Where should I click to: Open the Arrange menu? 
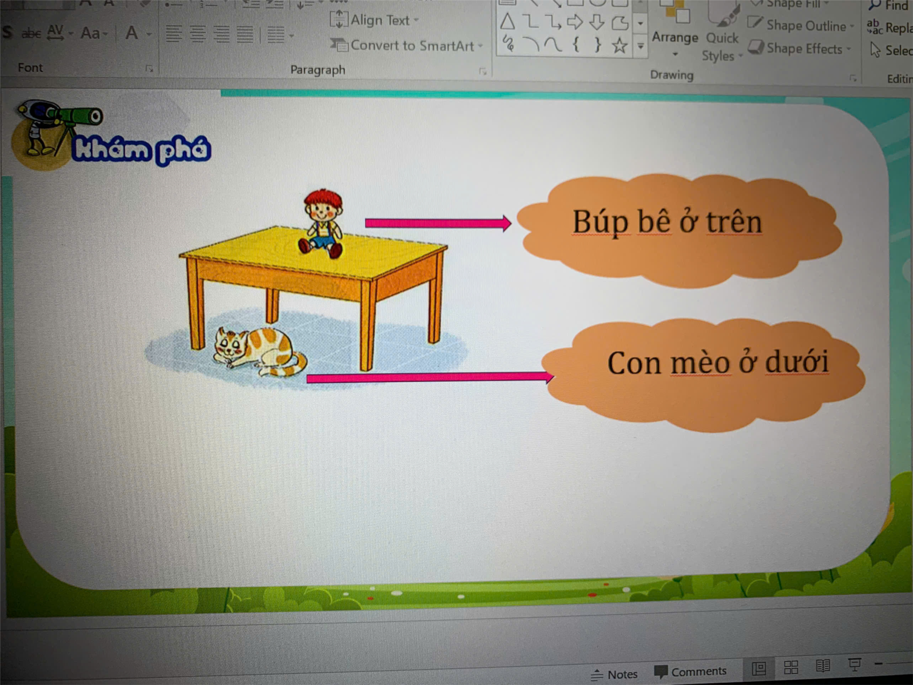674,37
